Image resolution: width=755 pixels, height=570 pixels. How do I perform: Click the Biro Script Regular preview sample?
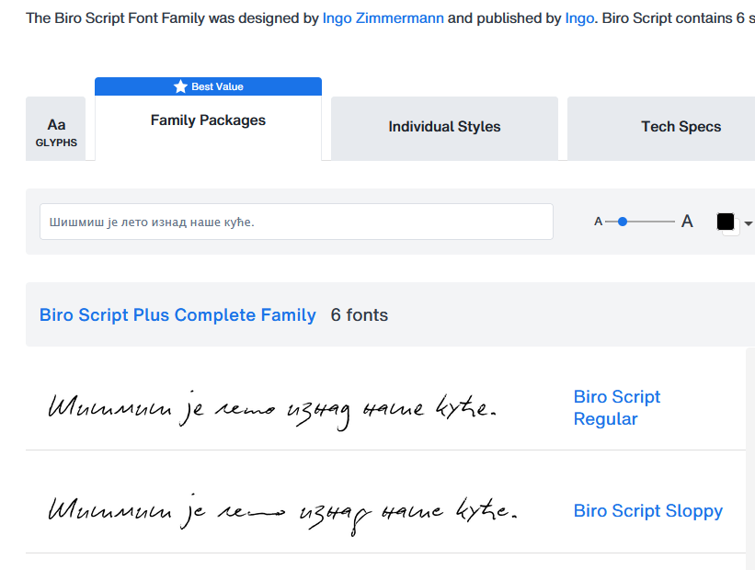272,410
